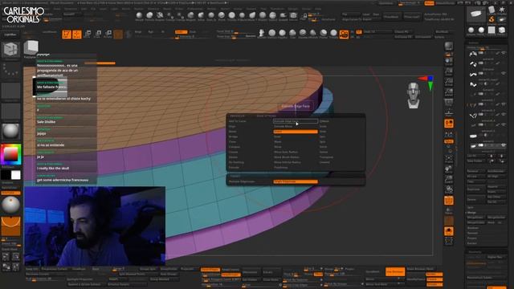Click the Rename subtool button
Screen dimensions: 514x289
475,171
